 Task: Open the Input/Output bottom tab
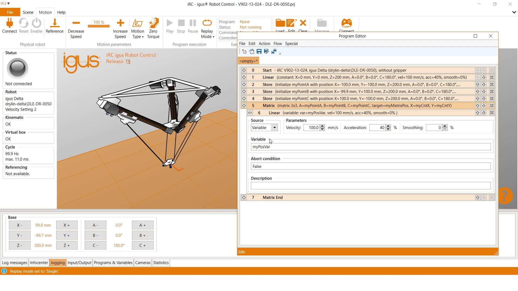pos(79,263)
